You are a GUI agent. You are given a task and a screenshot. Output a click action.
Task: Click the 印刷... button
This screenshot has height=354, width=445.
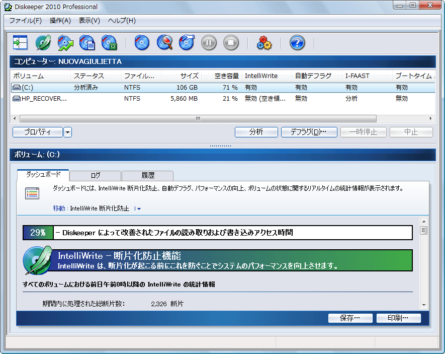pyautogui.click(x=398, y=318)
